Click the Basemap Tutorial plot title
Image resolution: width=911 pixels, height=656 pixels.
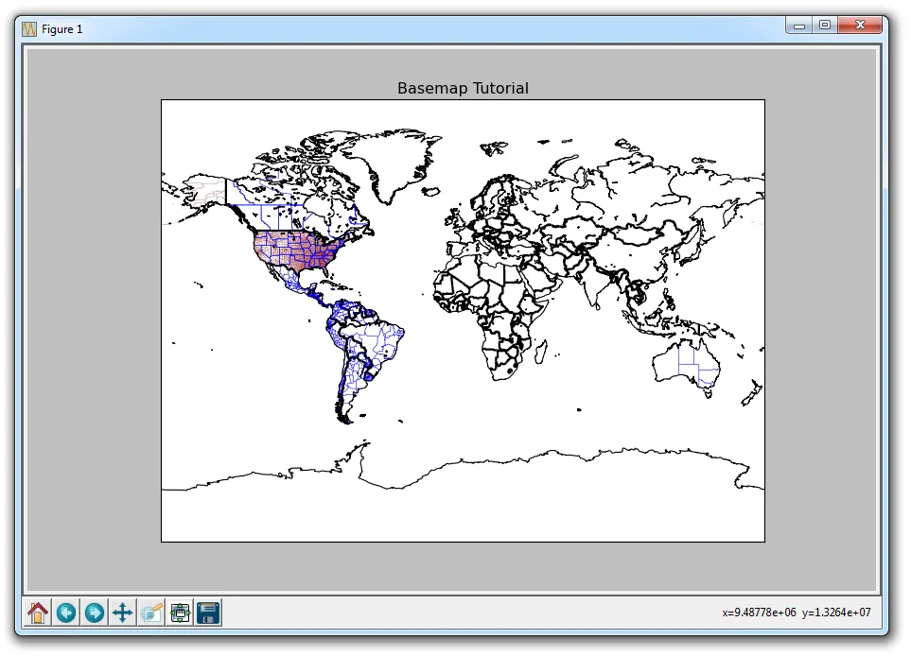click(463, 88)
